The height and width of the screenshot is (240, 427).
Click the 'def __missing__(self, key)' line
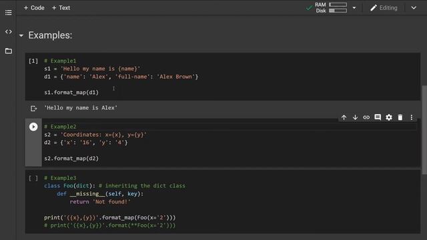tap(100, 194)
